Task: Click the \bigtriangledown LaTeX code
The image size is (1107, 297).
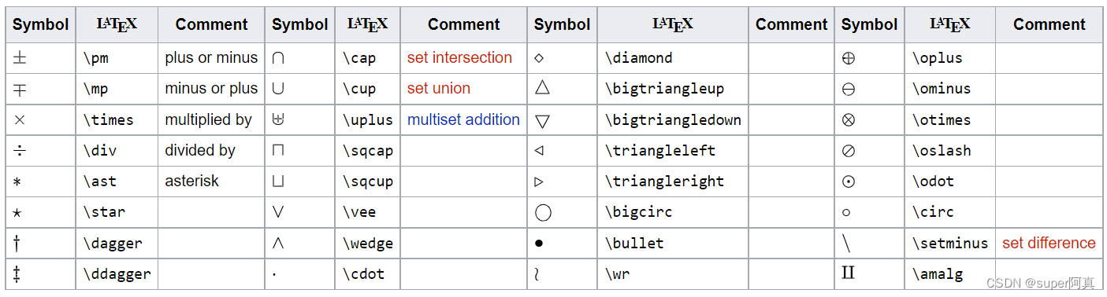Action: pos(673,120)
